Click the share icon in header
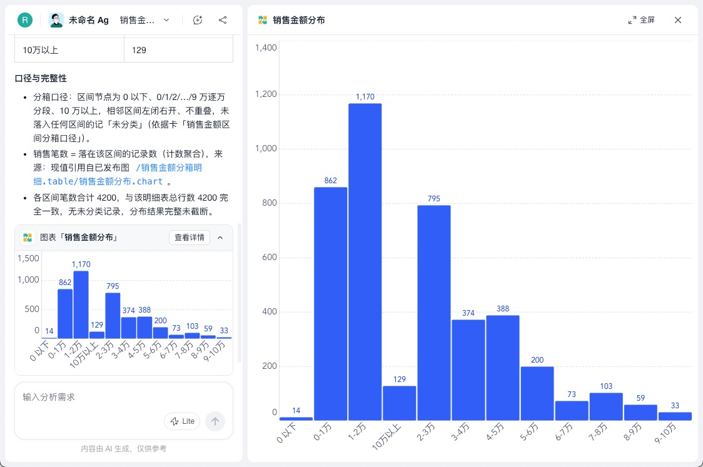 click(223, 20)
